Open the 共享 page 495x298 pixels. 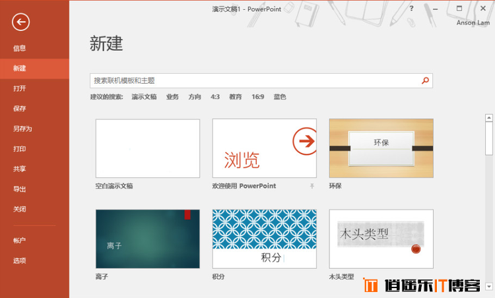tap(20, 169)
